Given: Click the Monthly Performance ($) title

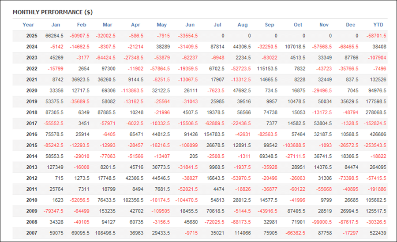Looking at the screenshot, I should [52, 12].
